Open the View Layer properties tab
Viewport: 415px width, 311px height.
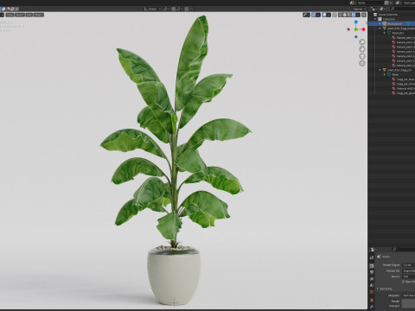[x=372, y=279]
